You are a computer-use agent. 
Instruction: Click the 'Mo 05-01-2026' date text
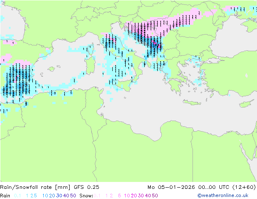point(171,187)
